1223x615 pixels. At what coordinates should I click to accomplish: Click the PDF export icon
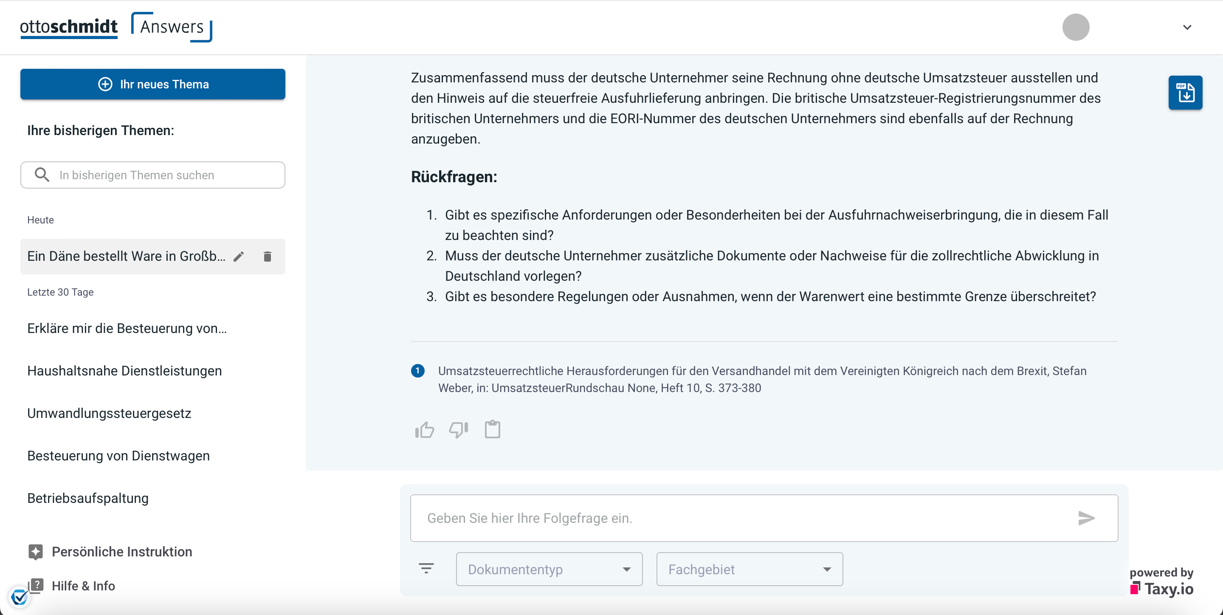point(1185,93)
